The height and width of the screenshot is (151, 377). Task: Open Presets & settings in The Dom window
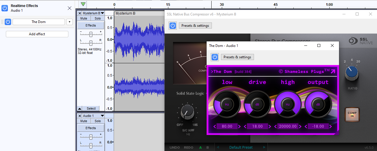coord(237,57)
